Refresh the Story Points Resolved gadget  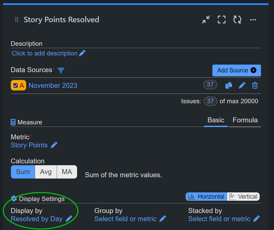click(237, 20)
